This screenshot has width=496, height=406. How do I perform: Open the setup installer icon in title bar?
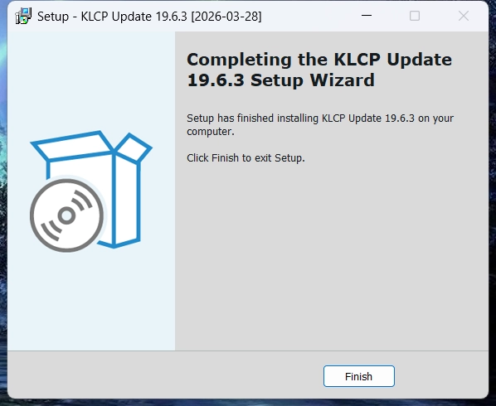23,16
